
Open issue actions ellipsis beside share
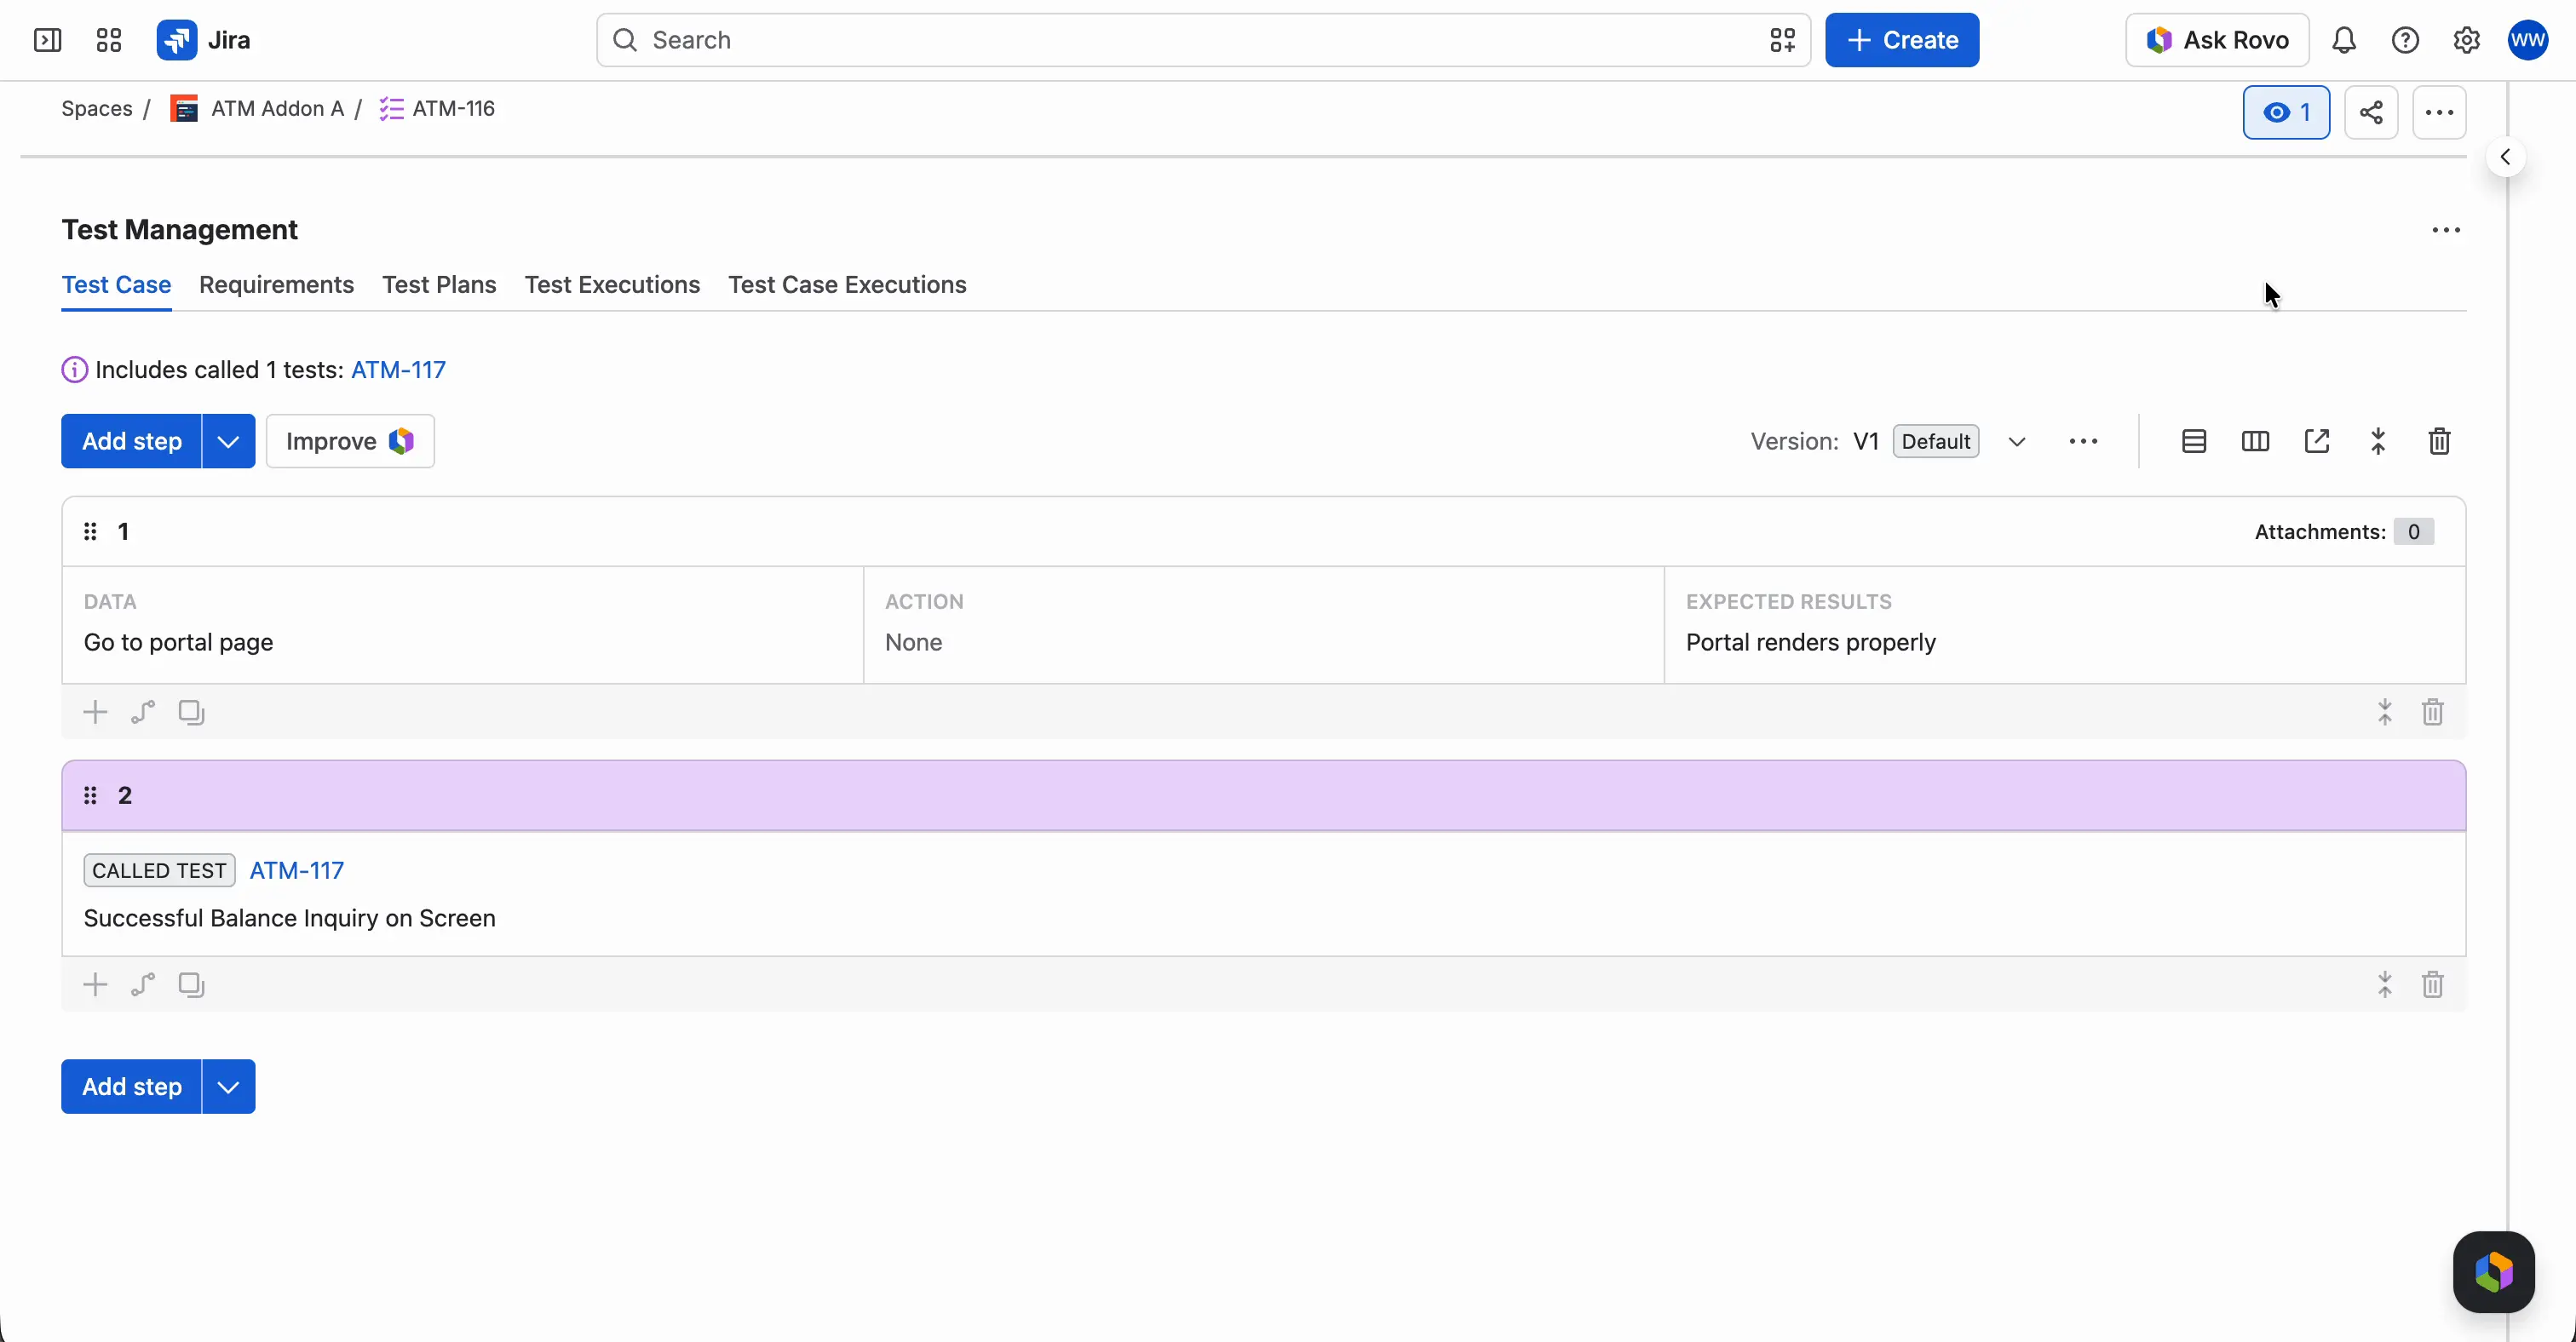coord(2439,112)
